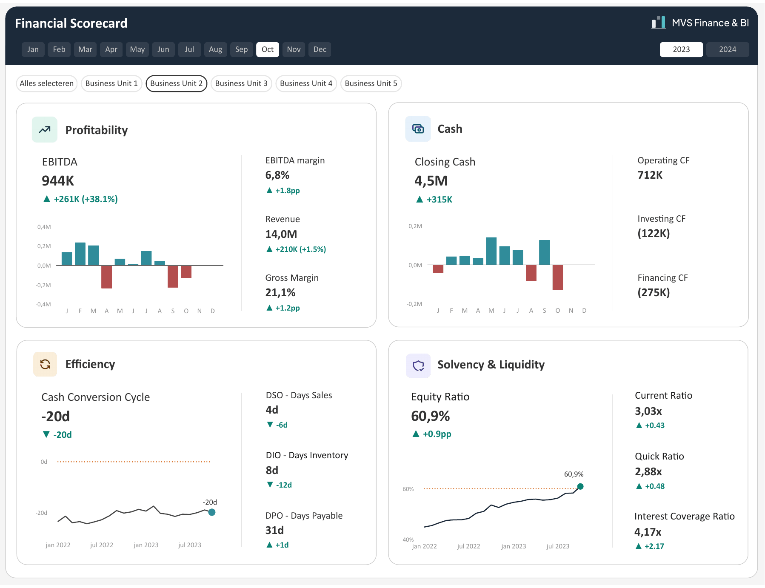This screenshot has width=765, height=588.
Task: Click the +210K (+1.5%) Revenue change
Action: point(301,249)
